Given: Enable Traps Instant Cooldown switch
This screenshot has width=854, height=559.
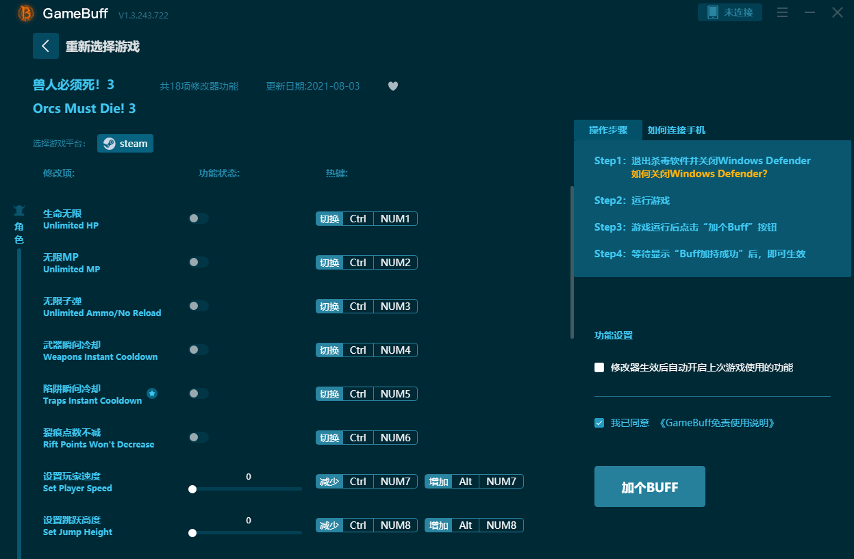Looking at the screenshot, I should 199,393.
